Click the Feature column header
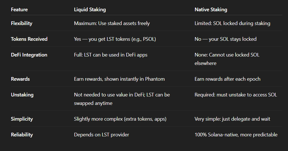Screen dimensions: 288x151 pyautogui.click(x=19, y=10)
